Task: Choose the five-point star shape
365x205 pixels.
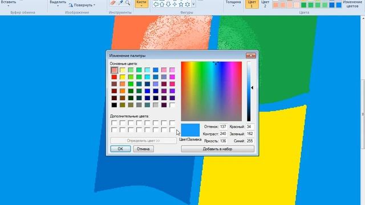Action: point(181,4)
